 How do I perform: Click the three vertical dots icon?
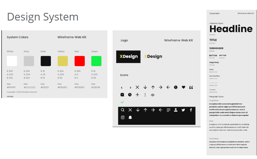(145, 95)
